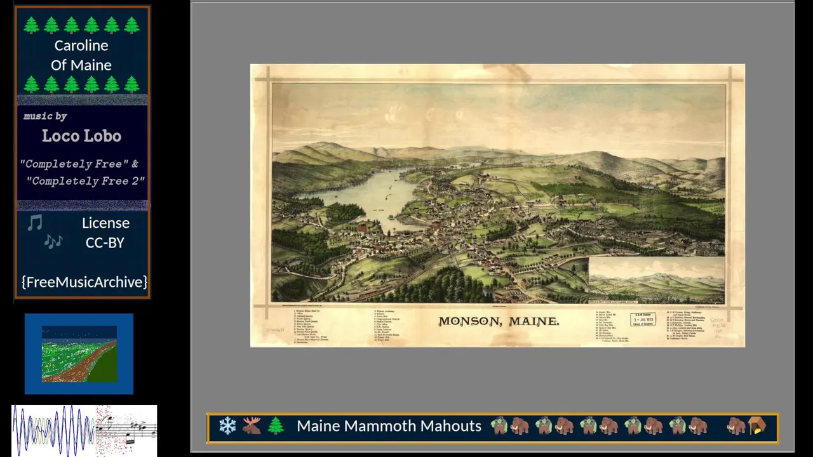Click the double music notes icon
The image size is (813, 457).
coord(53,241)
